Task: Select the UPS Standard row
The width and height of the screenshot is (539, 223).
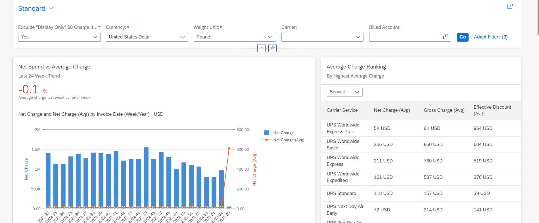Action: click(x=421, y=194)
